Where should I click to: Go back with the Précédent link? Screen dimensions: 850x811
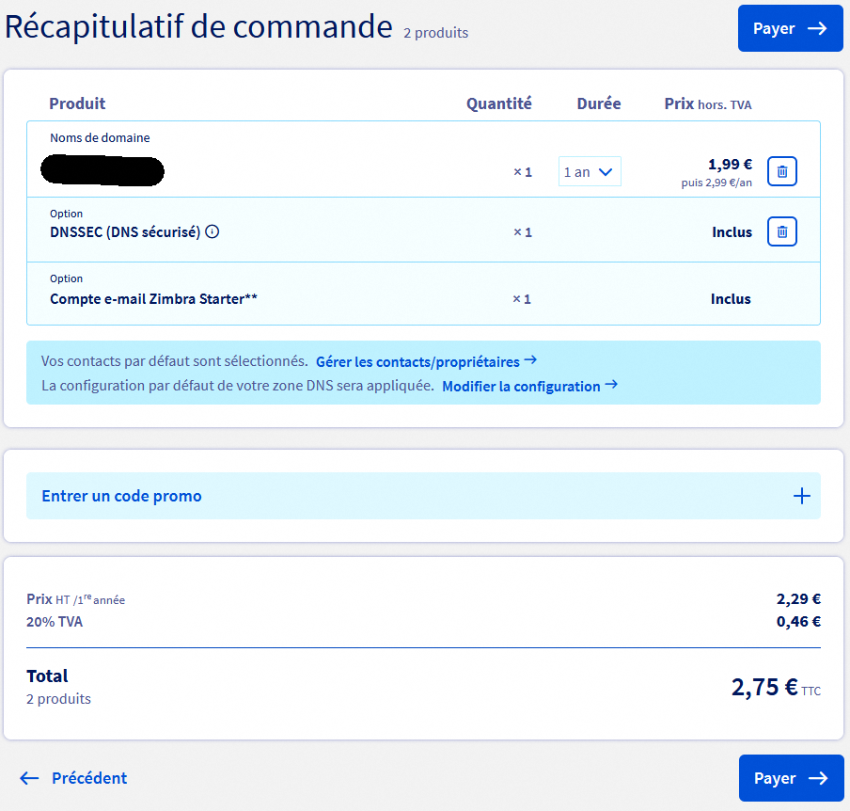pyautogui.click(x=89, y=778)
